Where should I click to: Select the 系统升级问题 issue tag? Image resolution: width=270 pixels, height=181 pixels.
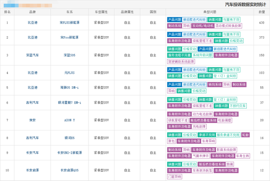pyautogui.click(x=202, y=55)
